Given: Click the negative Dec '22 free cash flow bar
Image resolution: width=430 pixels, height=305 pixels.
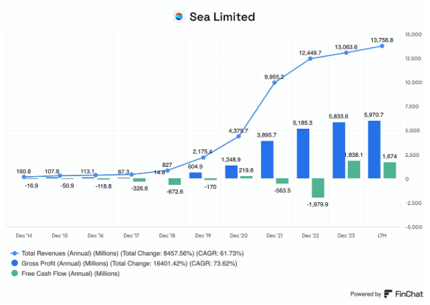Looking at the screenshot, I should tap(318, 188).
